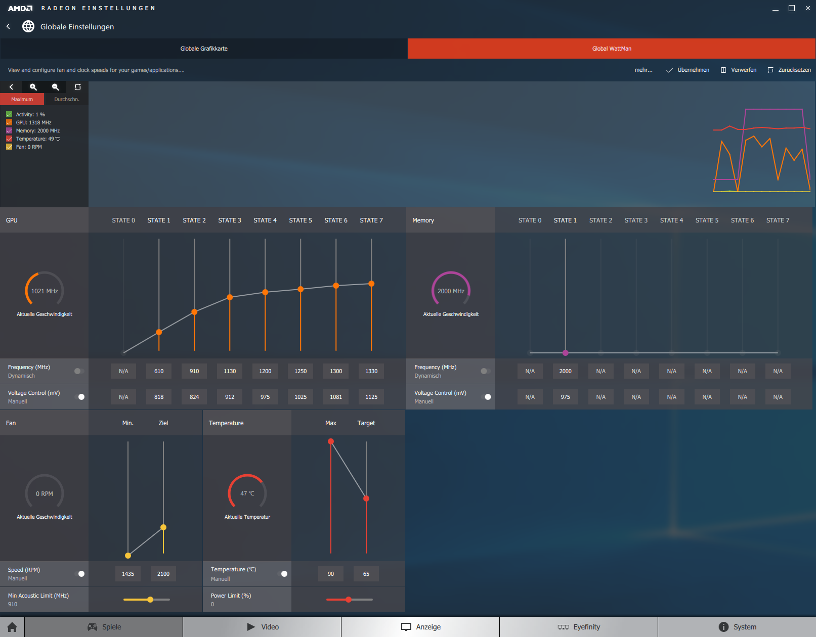Select the Global WattMan tab
This screenshot has height=637, width=816.
[x=612, y=49]
